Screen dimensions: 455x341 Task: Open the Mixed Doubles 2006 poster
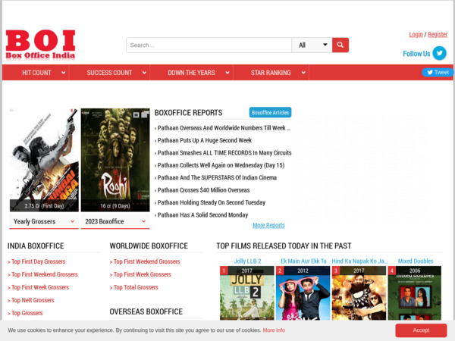point(415,293)
